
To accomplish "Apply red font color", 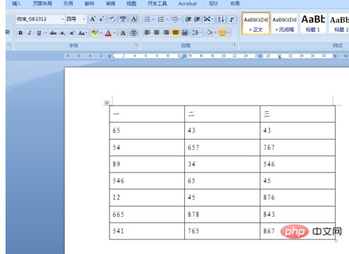I will click(x=108, y=33).
